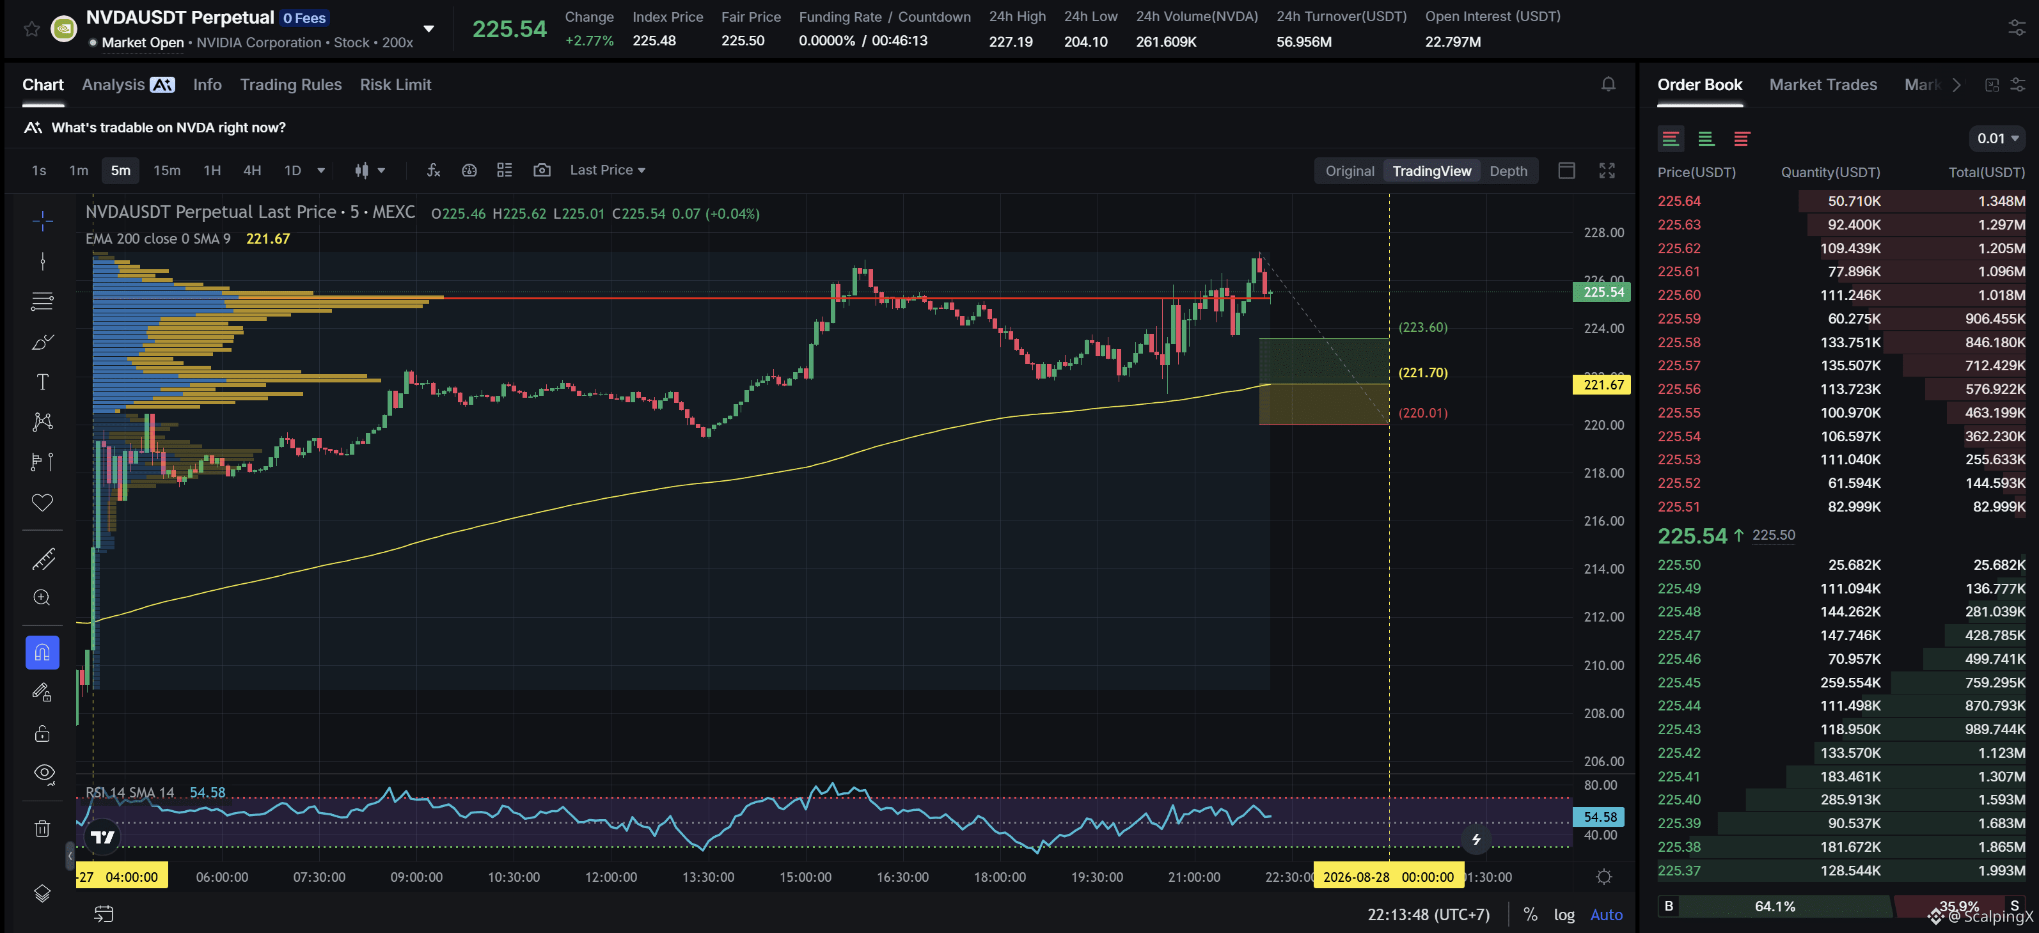Select the ruler measure tool
Viewport: 2039px width, 933px height.
(43, 559)
